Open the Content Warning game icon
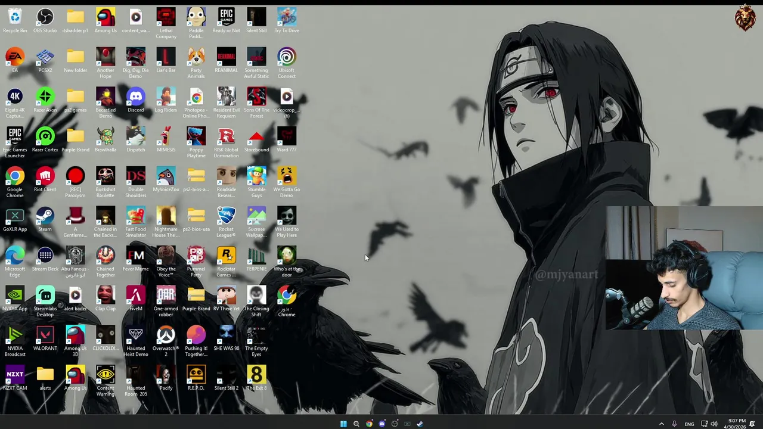The image size is (763, 429). pyautogui.click(x=106, y=381)
